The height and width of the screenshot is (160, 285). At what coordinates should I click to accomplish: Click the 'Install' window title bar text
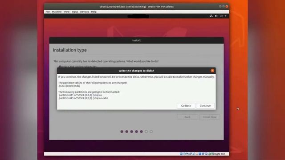point(136,40)
